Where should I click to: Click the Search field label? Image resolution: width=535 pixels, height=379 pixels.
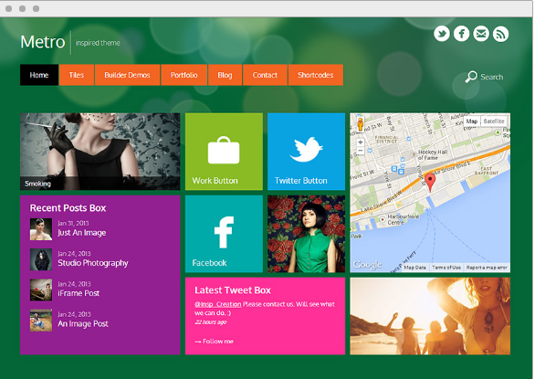(x=492, y=77)
